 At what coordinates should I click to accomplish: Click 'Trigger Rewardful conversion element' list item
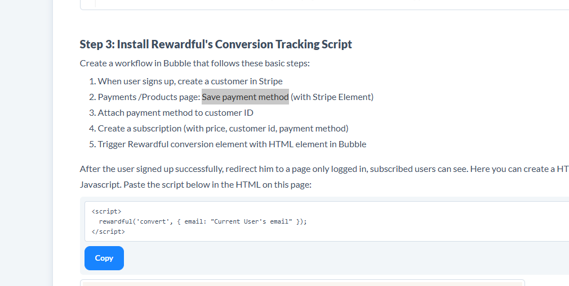click(232, 144)
